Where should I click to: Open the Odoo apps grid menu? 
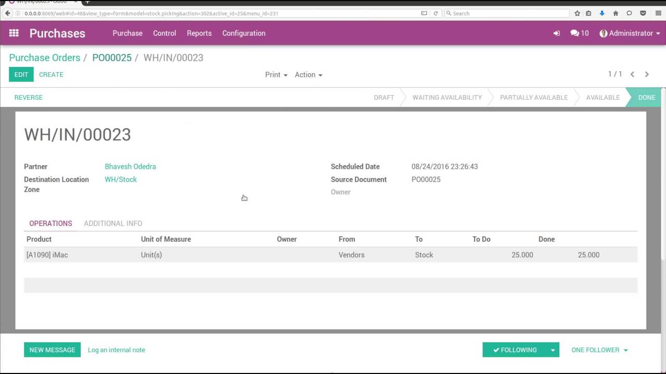[14, 33]
